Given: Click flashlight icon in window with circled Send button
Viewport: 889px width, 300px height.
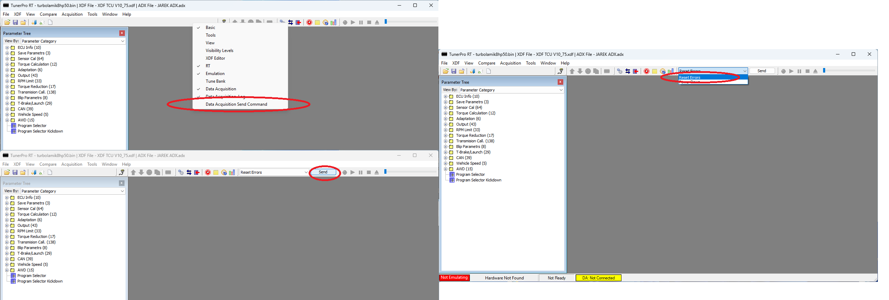Looking at the screenshot, I should [121, 172].
